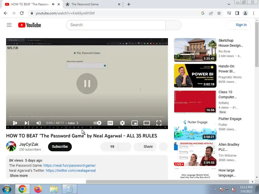Open the Chrome profile avatar
Image resolution: width=259 pixels, height=194 pixels.
pyautogui.click(x=245, y=13)
